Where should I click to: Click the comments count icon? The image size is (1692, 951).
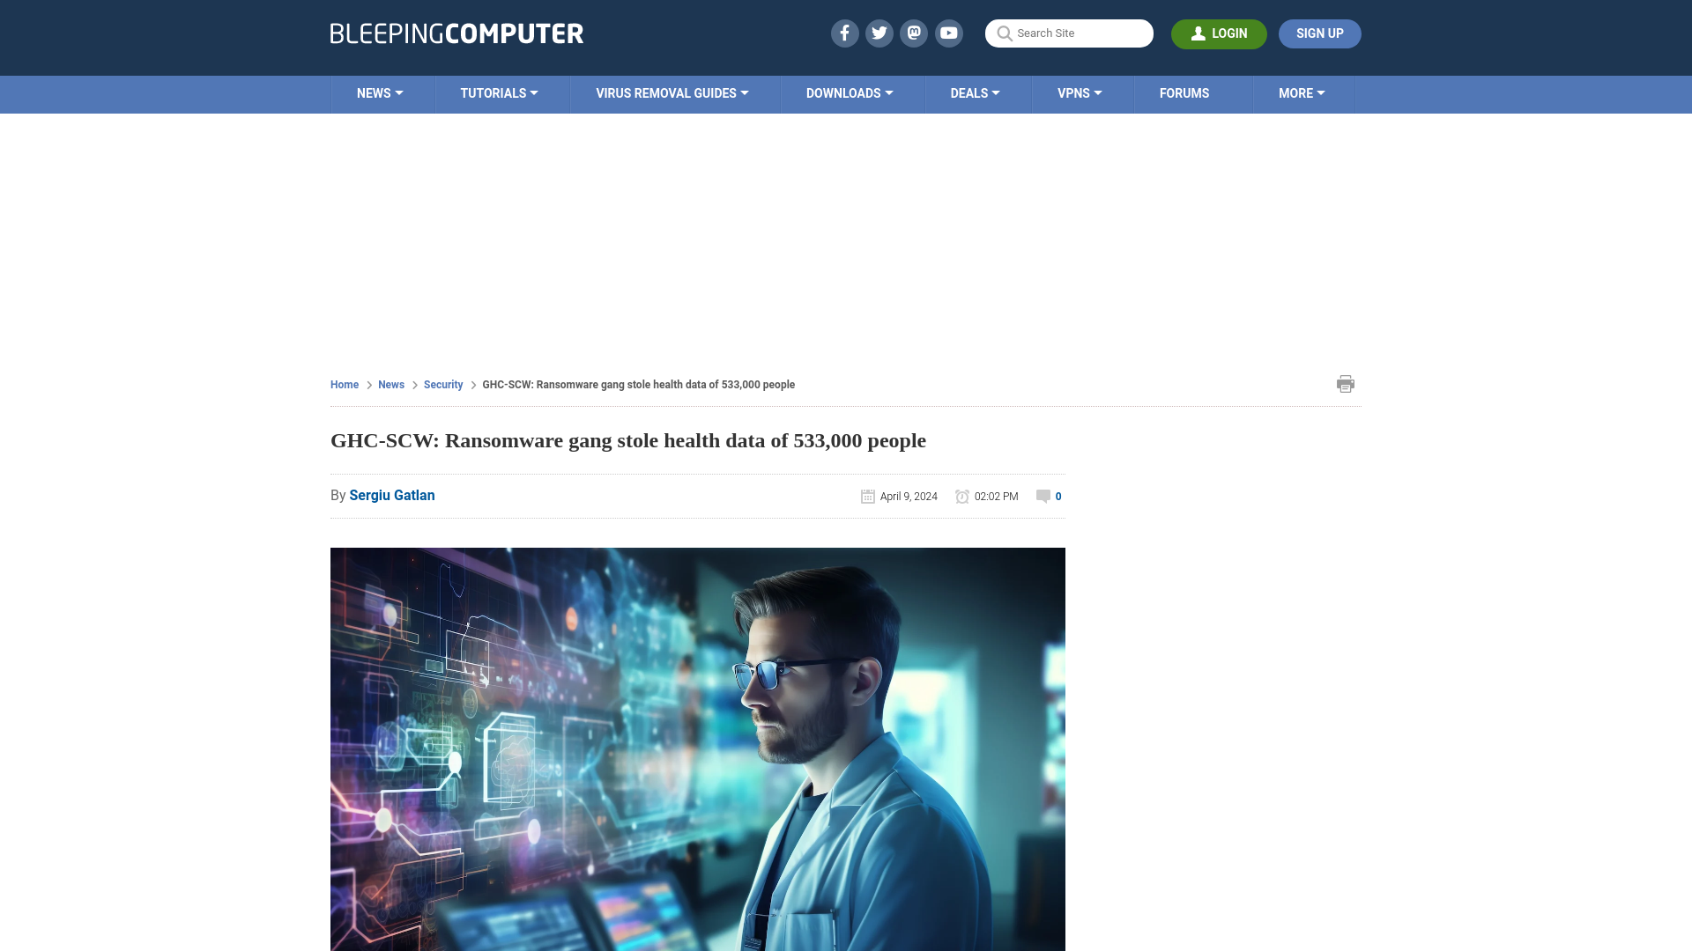[1043, 496]
